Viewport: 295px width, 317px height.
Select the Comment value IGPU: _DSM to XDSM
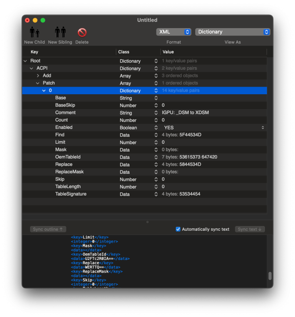pos(185,112)
